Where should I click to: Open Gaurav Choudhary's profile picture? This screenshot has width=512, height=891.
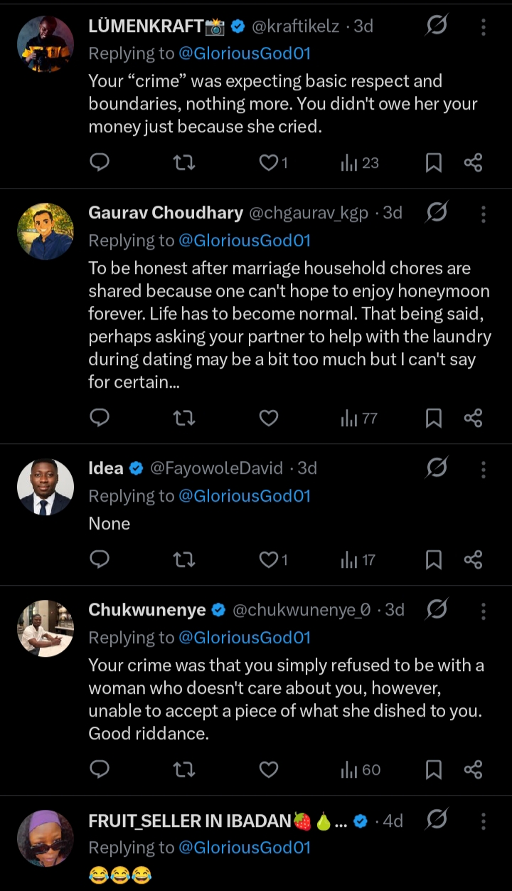46,231
